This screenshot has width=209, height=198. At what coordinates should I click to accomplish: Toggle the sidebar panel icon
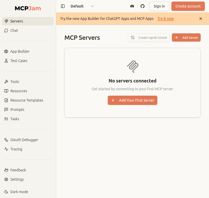(x=63, y=6)
